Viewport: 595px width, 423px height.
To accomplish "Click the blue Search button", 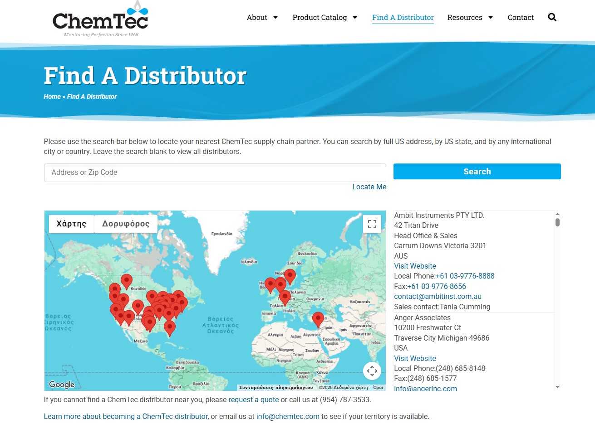I will (477, 172).
